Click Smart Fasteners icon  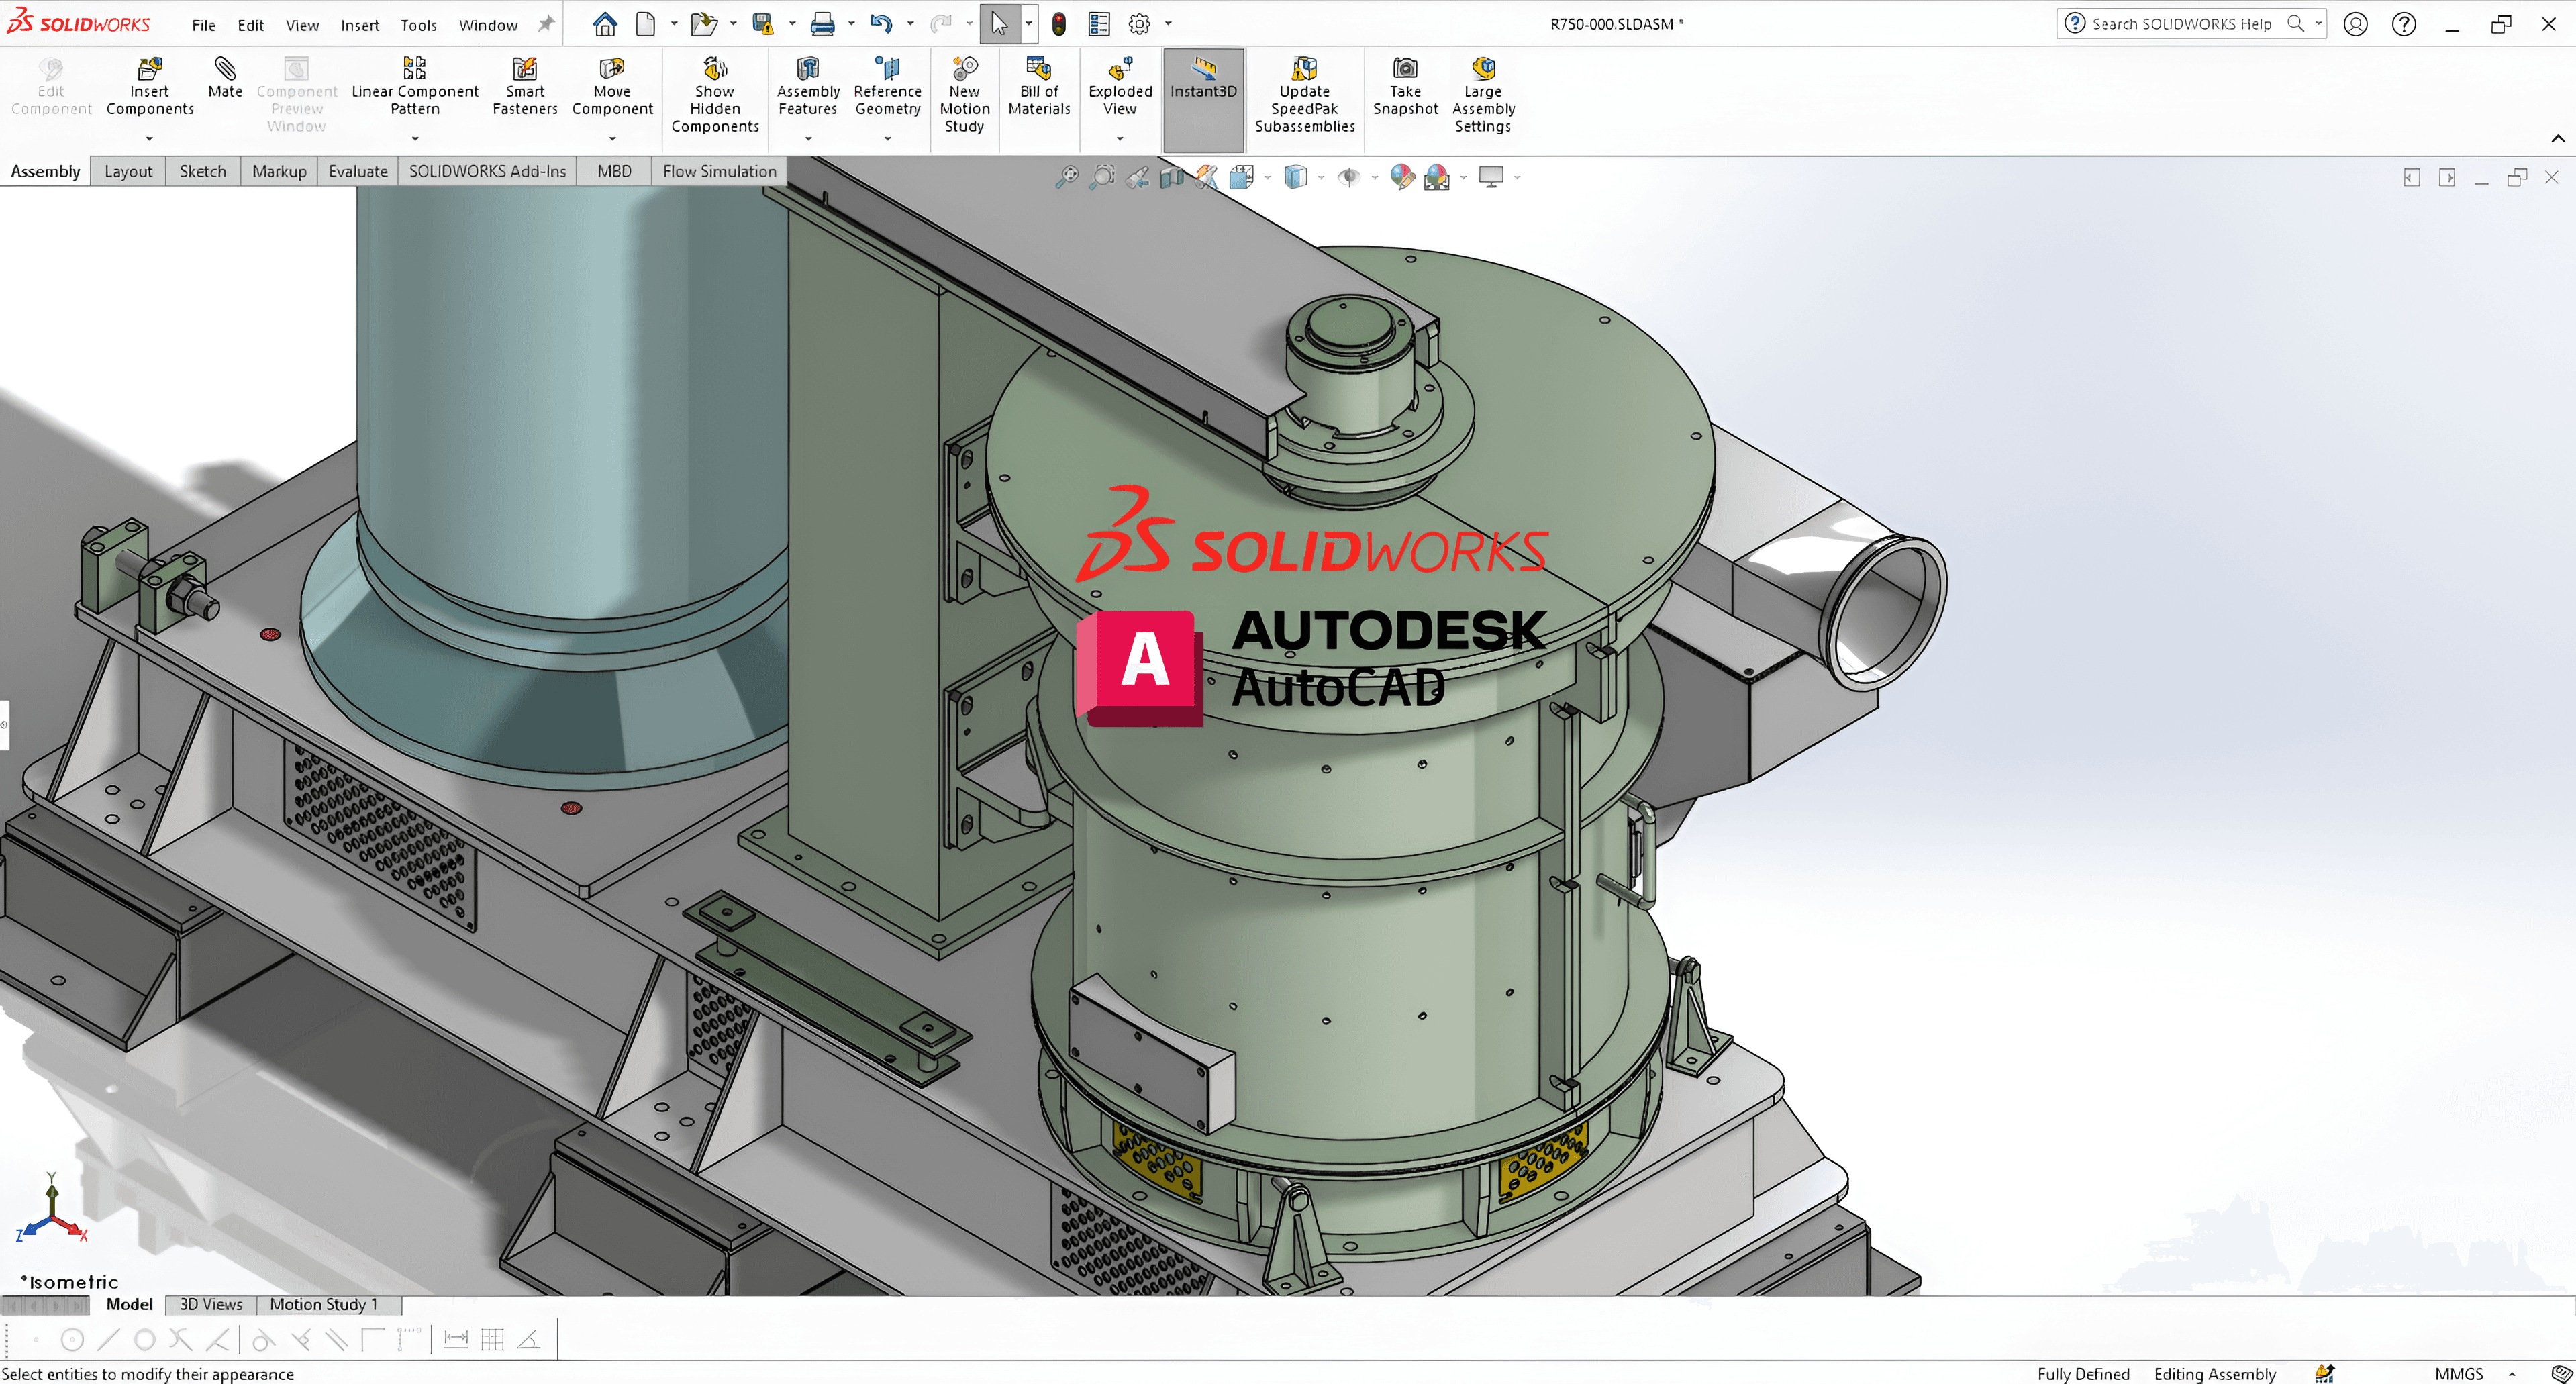coord(524,86)
